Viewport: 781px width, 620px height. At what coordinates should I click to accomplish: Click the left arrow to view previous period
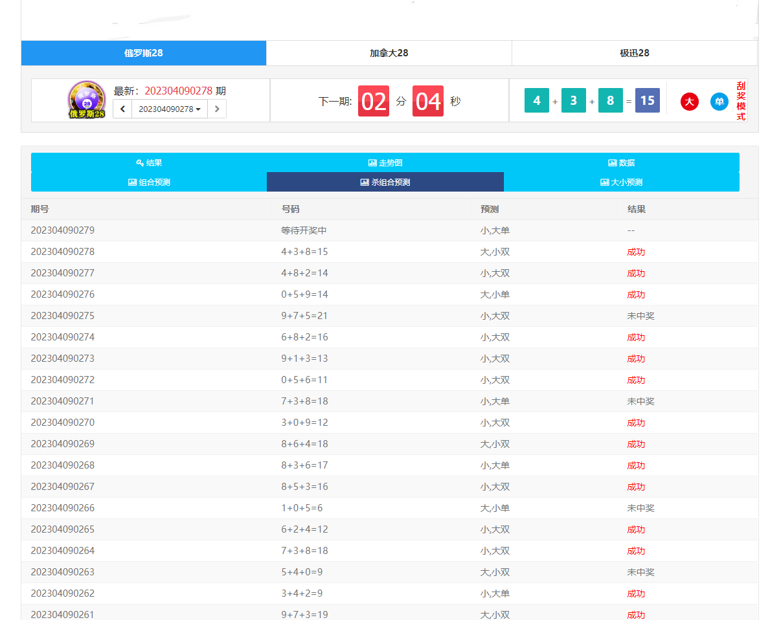[x=122, y=109]
